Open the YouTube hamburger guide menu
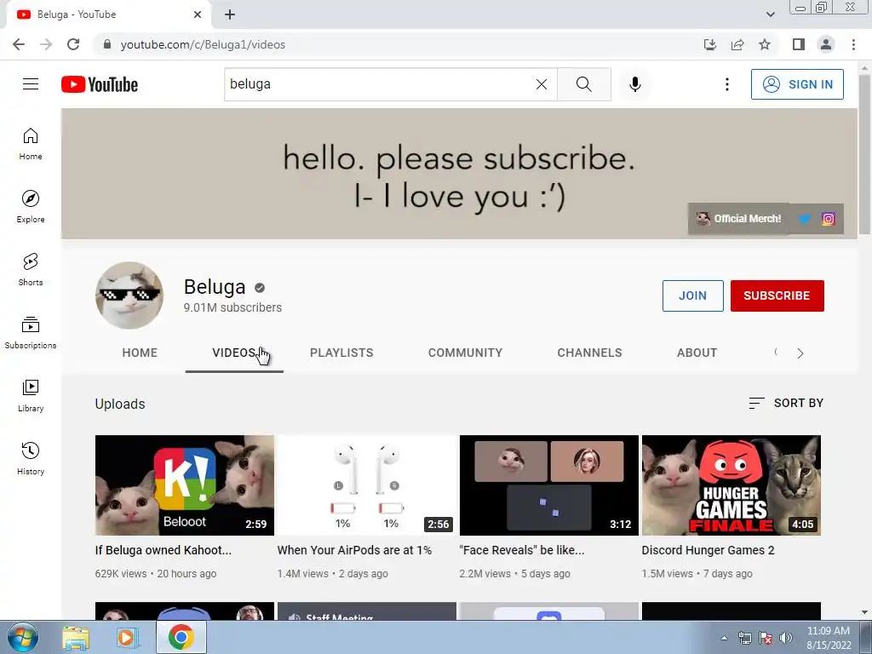872x654 pixels. (x=31, y=84)
